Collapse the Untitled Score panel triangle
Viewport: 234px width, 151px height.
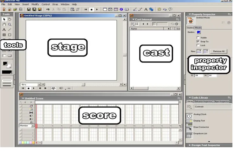23,98
